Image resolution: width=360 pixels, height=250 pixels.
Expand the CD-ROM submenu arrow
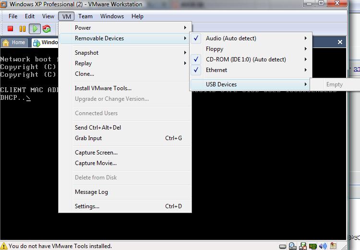pyautogui.click(x=306, y=59)
